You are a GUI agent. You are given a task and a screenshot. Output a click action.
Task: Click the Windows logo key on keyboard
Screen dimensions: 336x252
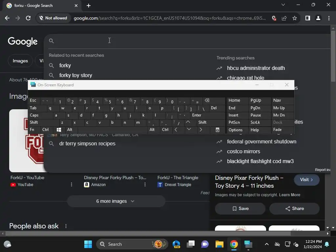(x=59, y=130)
